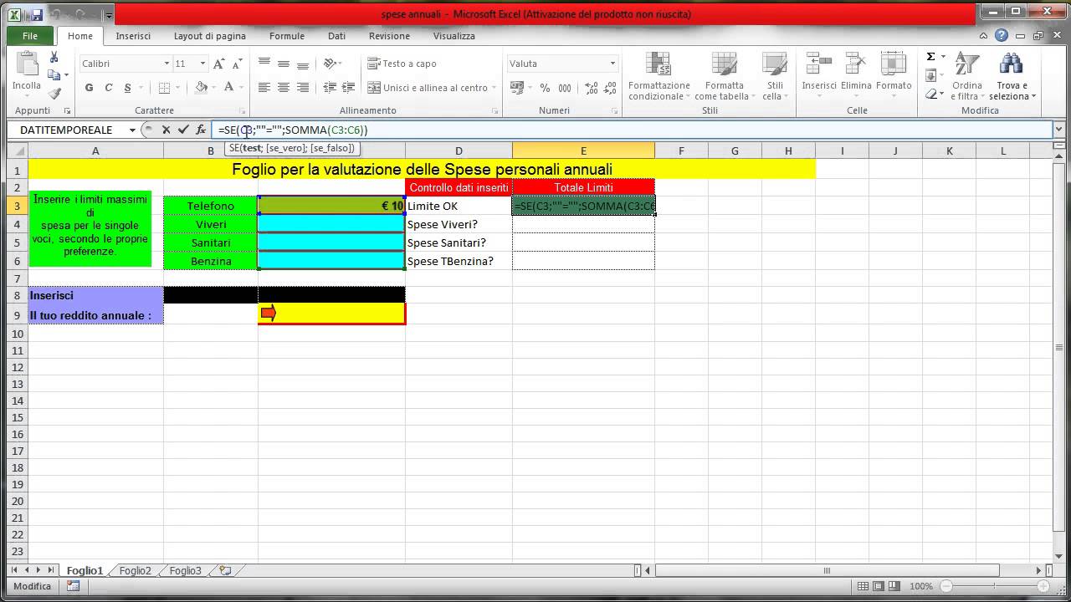
Task: Click the font color A icon
Action: 229,88
